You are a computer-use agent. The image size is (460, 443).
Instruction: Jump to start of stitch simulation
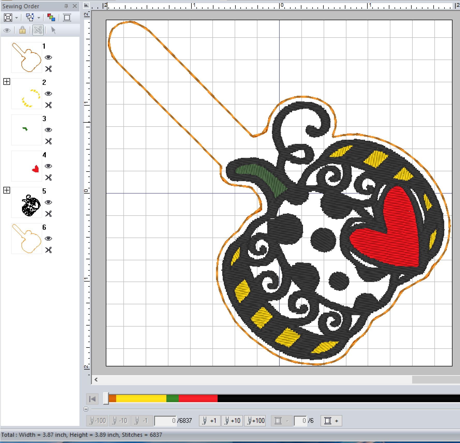click(x=92, y=399)
